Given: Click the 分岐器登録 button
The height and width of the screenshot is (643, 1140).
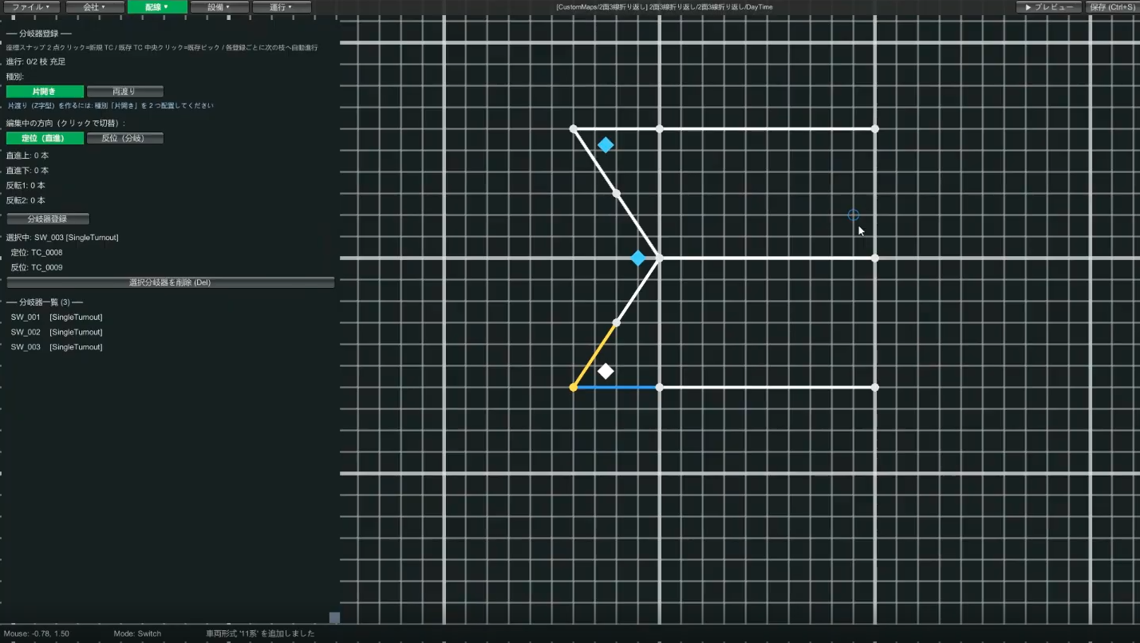Looking at the screenshot, I should (x=48, y=219).
